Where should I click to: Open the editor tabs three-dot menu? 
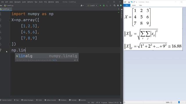(x=119, y=9)
